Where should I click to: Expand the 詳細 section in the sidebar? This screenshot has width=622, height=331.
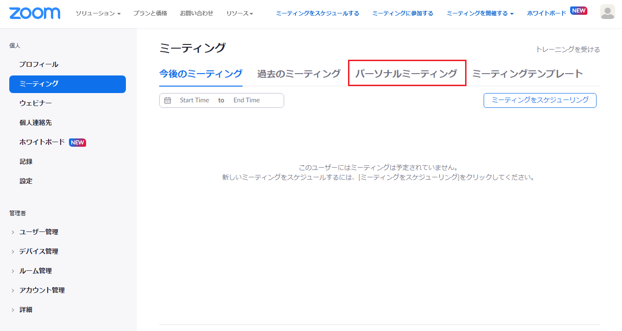coord(25,309)
